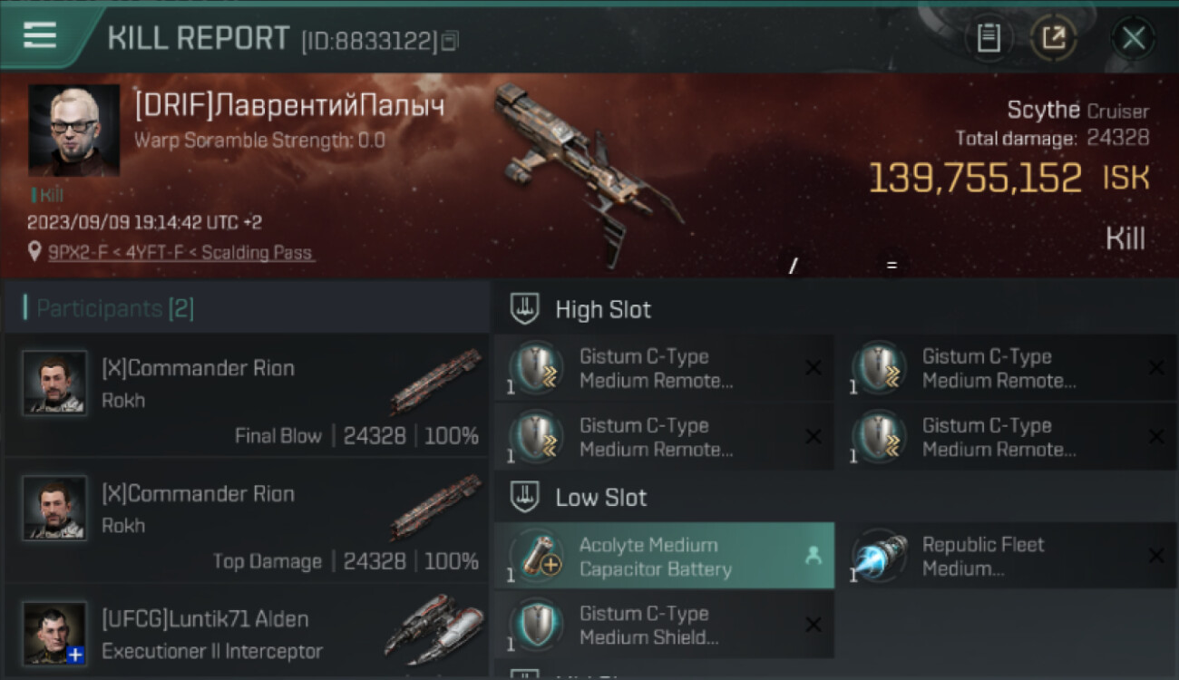Select Acolyte Medium Capacitor Battery item

coord(665,557)
